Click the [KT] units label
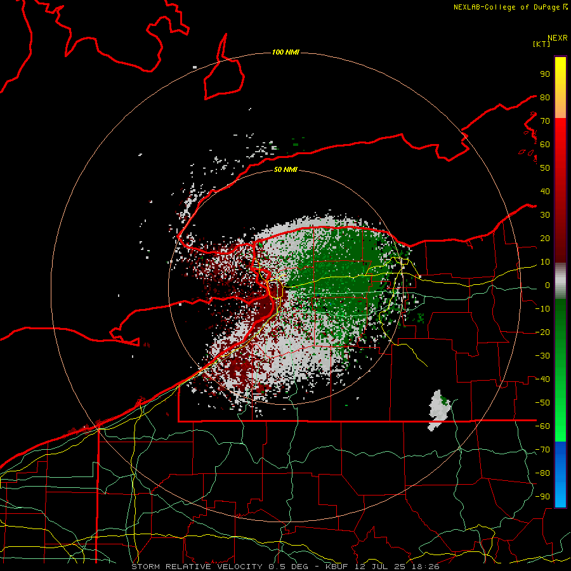The height and width of the screenshot is (571, 571). pos(541,44)
